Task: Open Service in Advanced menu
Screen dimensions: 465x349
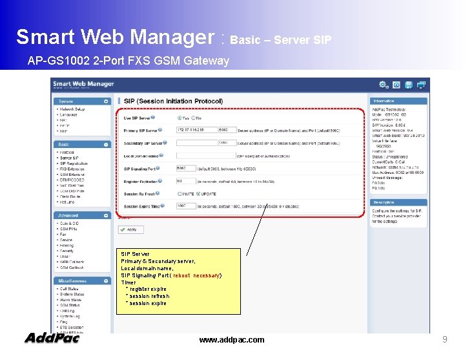Action: 66,240
